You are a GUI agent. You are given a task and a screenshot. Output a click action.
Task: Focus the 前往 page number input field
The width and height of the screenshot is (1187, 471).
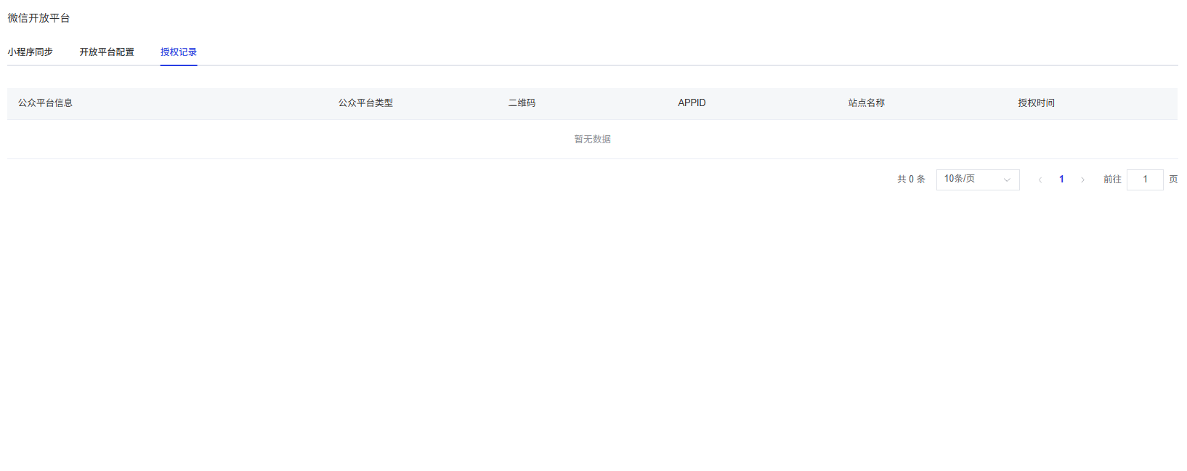pos(1145,180)
